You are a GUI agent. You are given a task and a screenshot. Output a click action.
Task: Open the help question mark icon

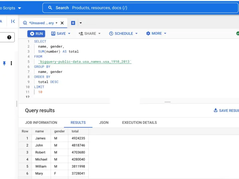click(9, 37)
